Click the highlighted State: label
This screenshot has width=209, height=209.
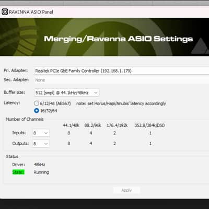tap(18, 172)
